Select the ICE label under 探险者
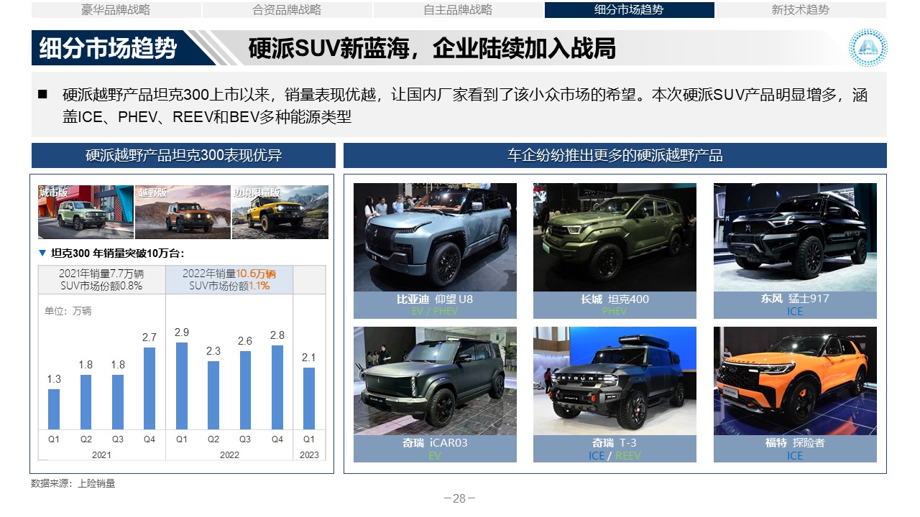Screen dimensions: 920x517 coord(795,455)
